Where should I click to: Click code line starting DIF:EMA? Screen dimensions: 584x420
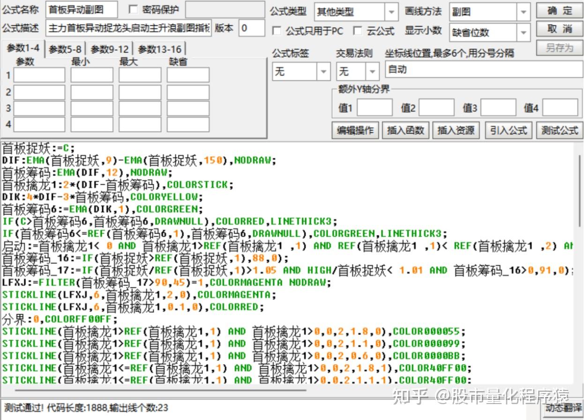tap(139, 160)
